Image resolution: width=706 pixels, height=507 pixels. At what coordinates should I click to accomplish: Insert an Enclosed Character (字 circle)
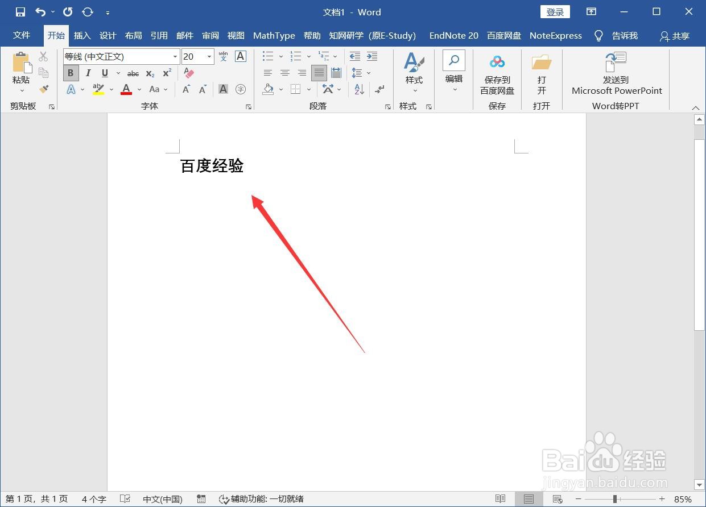click(x=241, y=89)
